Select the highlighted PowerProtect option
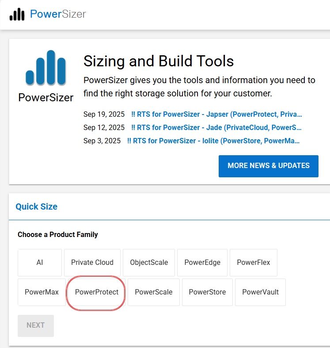The image size is (330, 348). (x=96, y=292)
